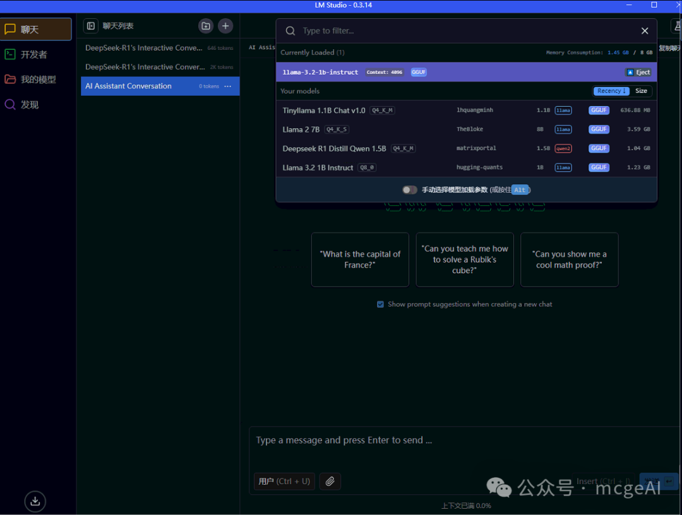Click Q8_0 tag on Llama 3.2 row
682x515 pixels.
pyautogui.click(x=367, y=168)
